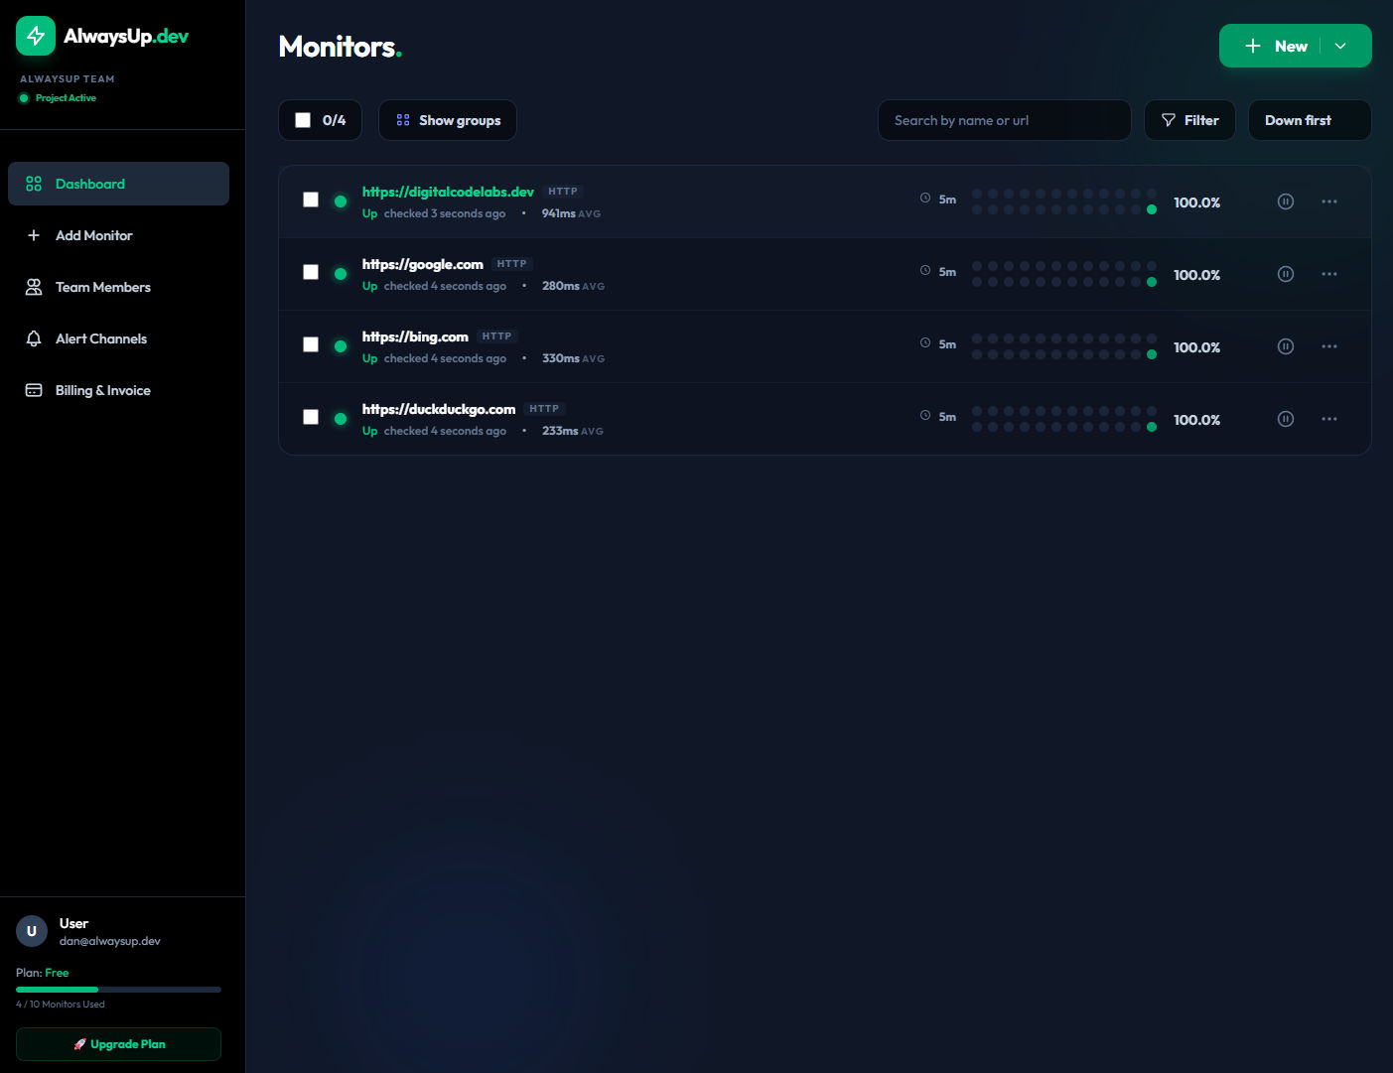
Task: Click the 280ms AVG response value
Action: 573,286
